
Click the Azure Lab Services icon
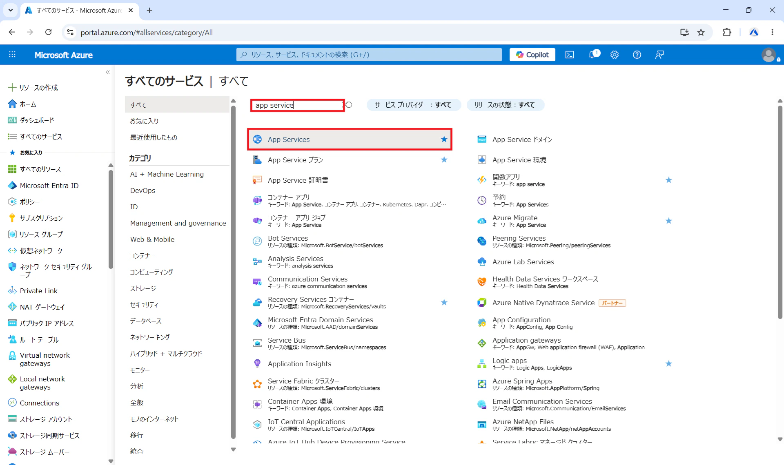coord(482,262)
